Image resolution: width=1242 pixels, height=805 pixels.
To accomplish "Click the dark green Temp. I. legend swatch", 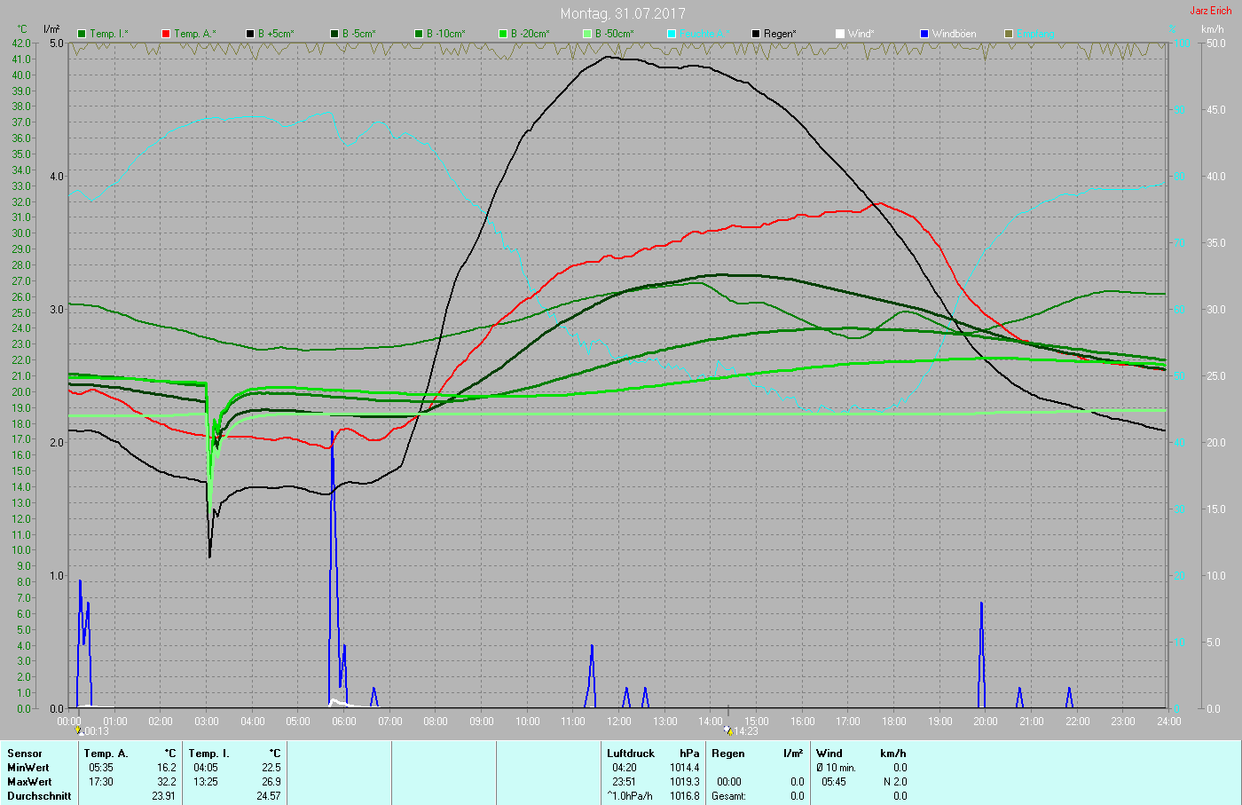I will click(82, 34).
